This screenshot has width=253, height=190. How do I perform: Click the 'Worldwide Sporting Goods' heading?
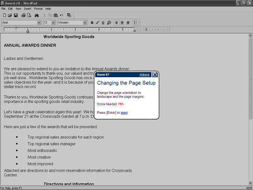[x=69, y=37]
